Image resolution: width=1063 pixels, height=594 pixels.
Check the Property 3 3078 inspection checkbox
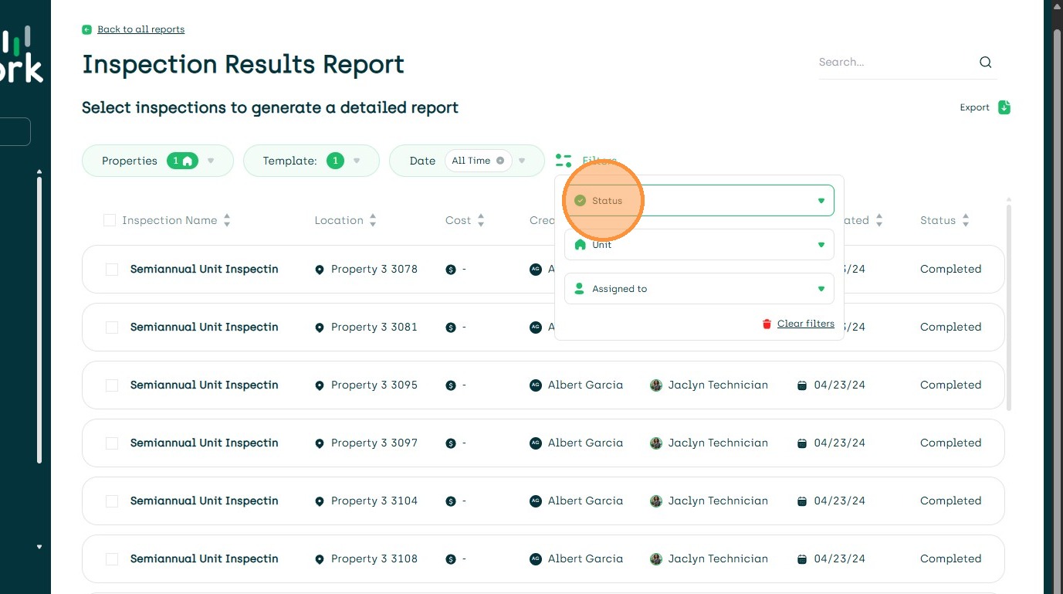112,270
